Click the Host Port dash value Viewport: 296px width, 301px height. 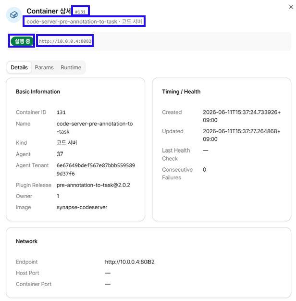pyautogui.click(x=108, y=273)
